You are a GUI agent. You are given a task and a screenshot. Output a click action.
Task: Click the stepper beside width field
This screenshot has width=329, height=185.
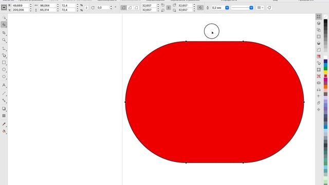pyautogui.click(x=58, y=6)
